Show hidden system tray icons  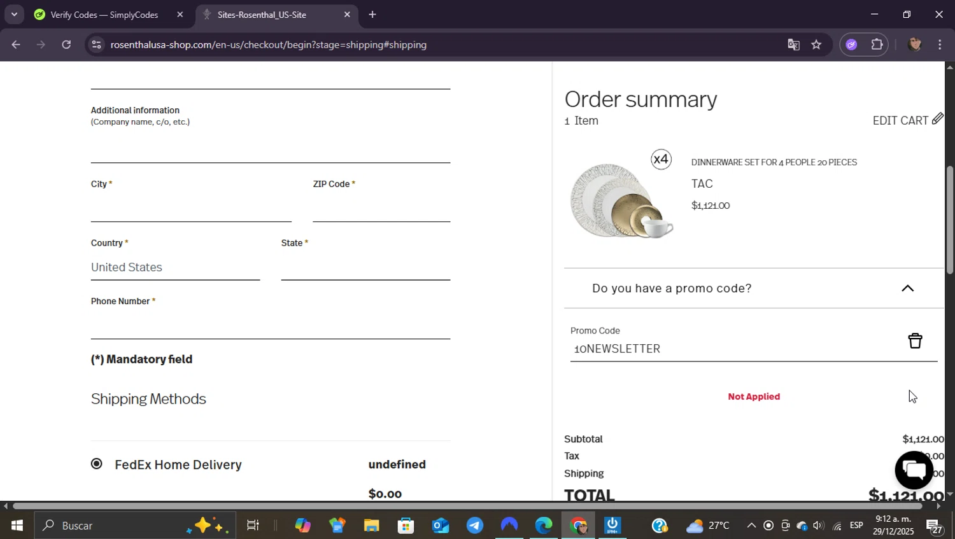tap(751, 526)
